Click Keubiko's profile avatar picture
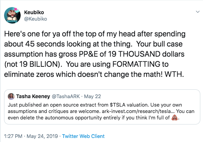The width and height of the screenshot is (203, 142). [13, 15]
